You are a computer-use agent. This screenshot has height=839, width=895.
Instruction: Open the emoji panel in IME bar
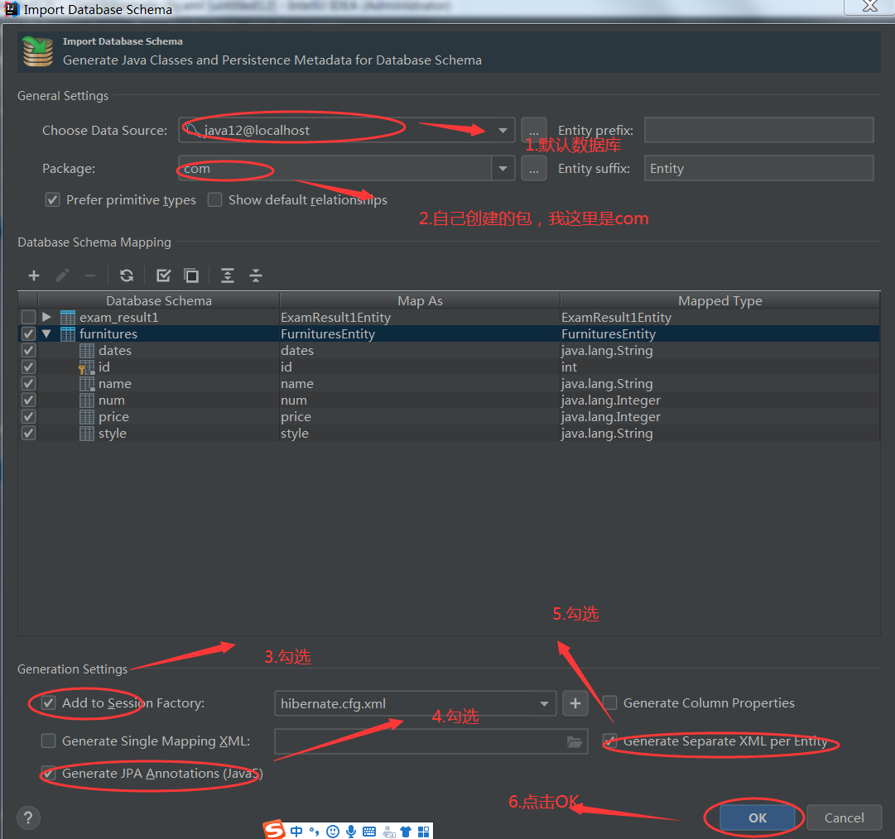pyautogui.click(x=333, y=832)
